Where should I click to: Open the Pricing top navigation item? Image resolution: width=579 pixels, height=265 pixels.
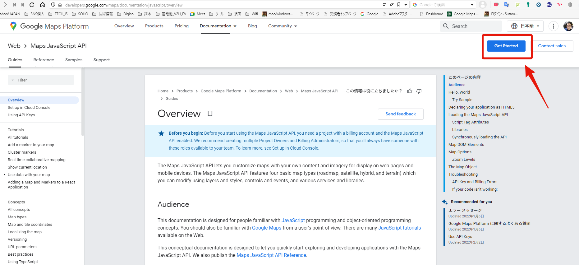click(x=182, y=26)
